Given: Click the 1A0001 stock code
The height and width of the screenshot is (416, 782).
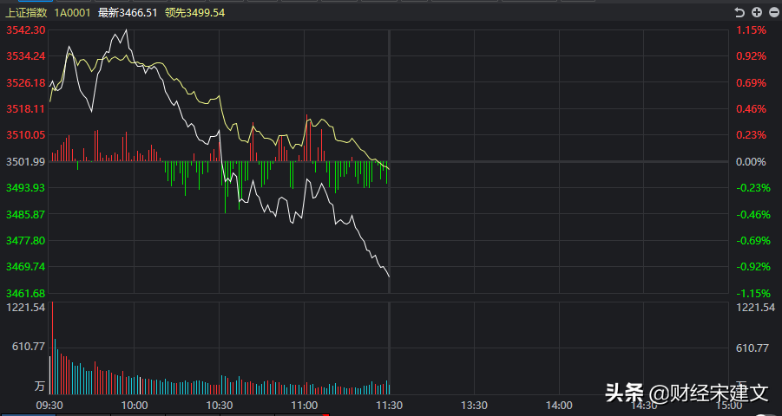Looking at the screenshot, I should [x=71, y=13].
